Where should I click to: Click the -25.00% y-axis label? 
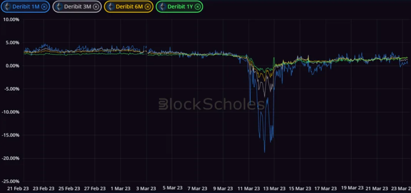pos(10,181)
